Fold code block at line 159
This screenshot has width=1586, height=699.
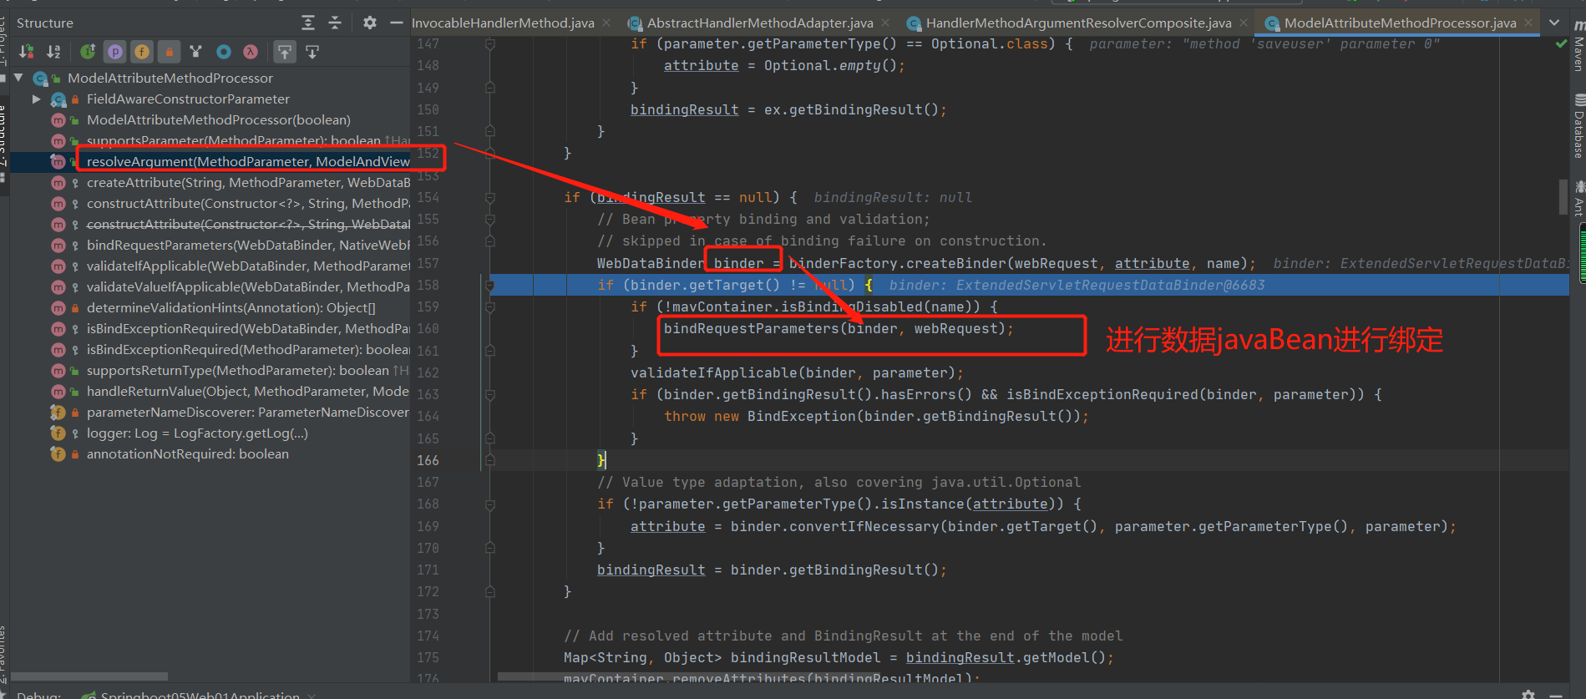[x=490, y=307]
